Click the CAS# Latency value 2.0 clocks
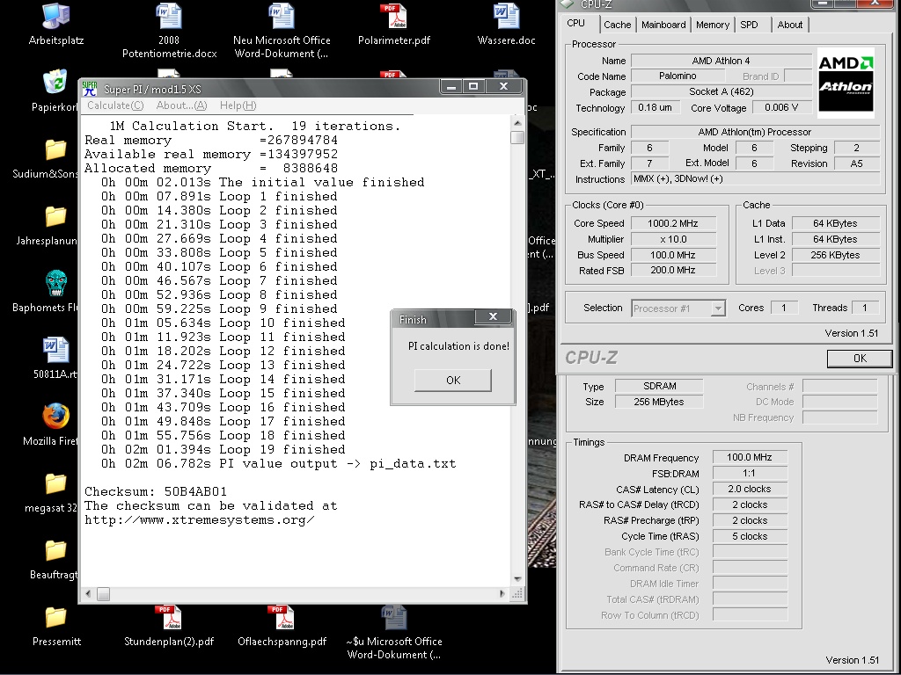This screenshot has height=675, width=901. click(x=750, y=489)
